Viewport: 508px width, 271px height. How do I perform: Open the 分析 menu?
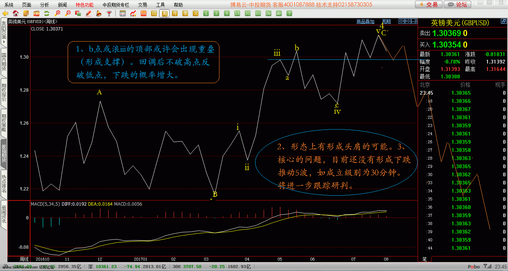click(x=45, y=5)
